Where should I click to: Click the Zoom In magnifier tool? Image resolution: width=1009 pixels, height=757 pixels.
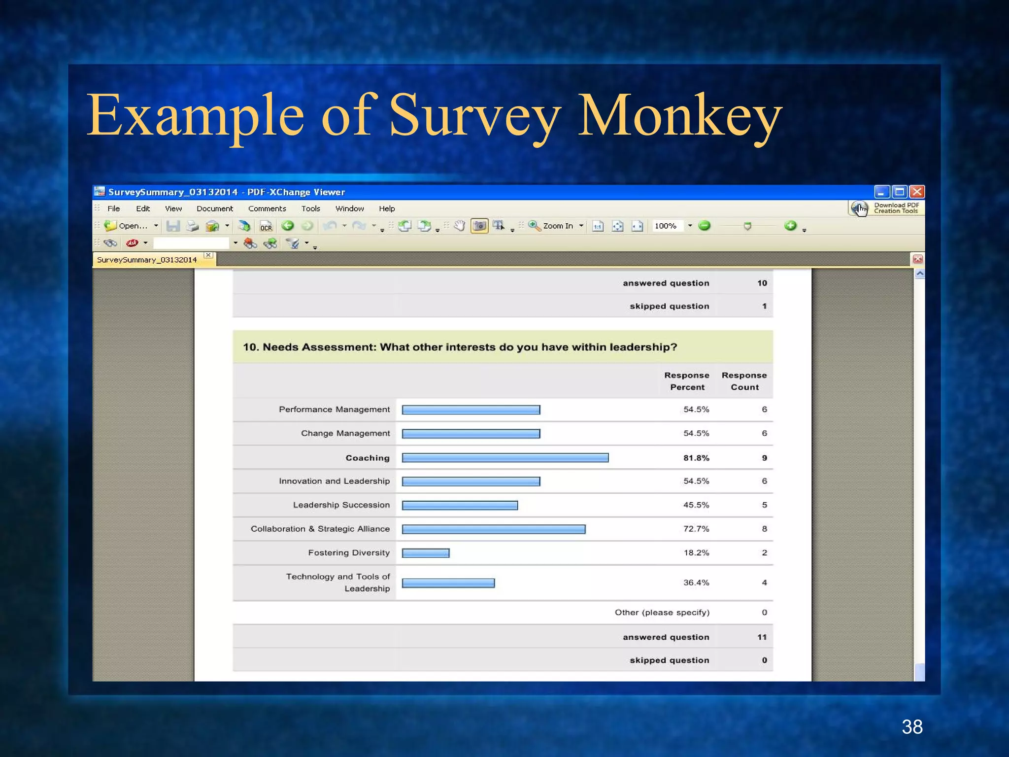point(551,226)
